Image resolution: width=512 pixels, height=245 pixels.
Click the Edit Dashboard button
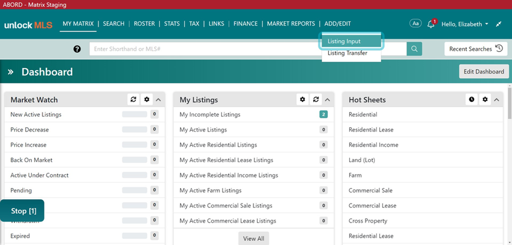point(484,71)
